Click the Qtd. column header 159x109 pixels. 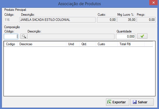88,44
